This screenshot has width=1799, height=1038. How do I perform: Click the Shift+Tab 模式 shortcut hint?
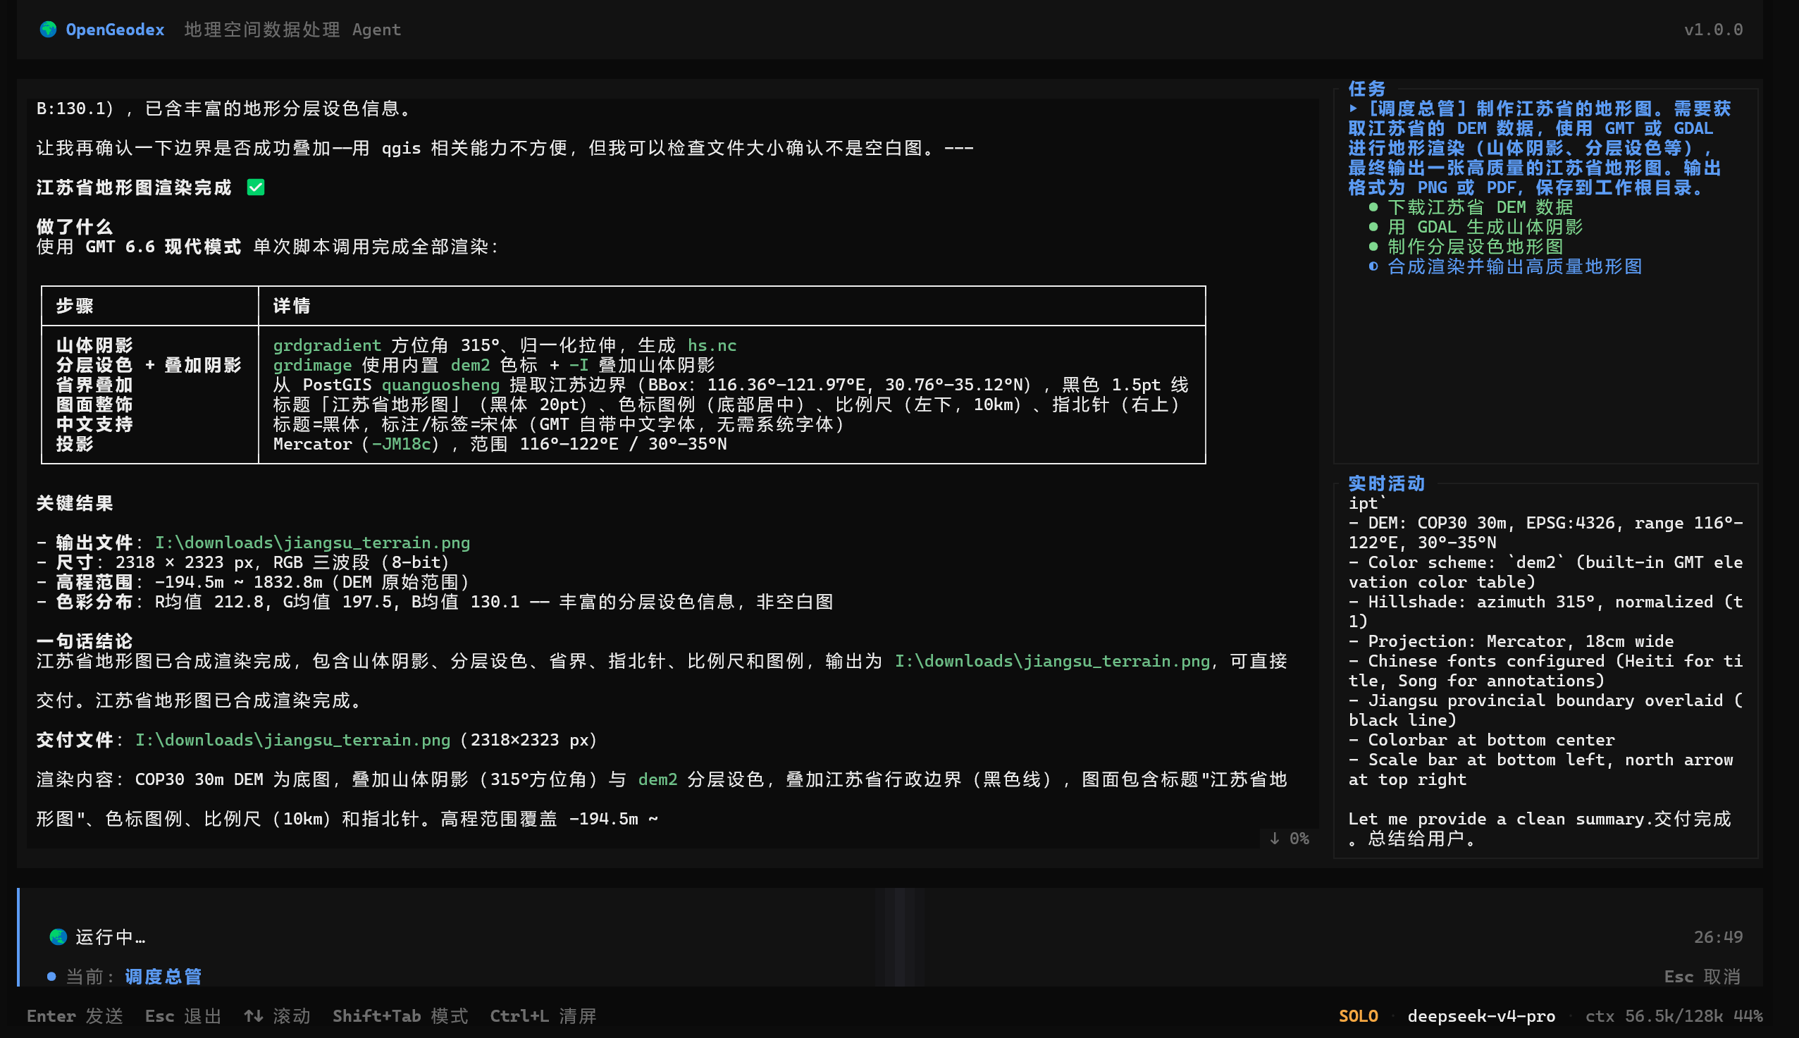[400, 1016]
